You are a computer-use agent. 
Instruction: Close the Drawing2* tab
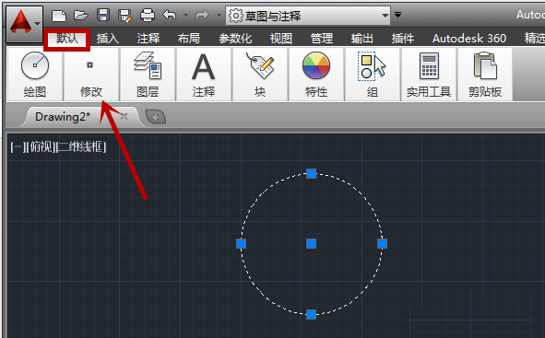tap(124, 117)
